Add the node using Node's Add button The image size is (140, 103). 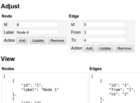[22, 40]
